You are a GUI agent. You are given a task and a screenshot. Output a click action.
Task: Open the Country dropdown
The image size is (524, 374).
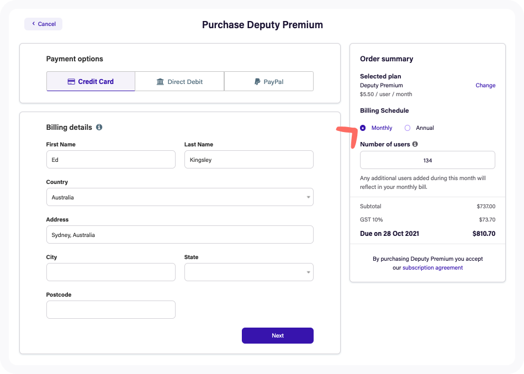click(x=180, y=197)
